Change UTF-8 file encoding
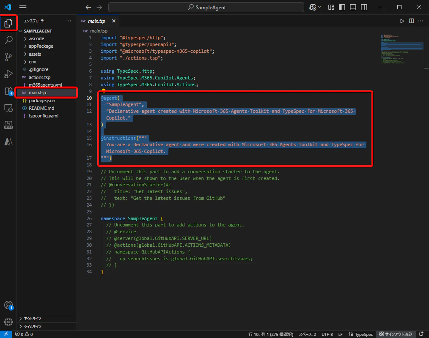The image size is (429, 338). click(327, 334)
